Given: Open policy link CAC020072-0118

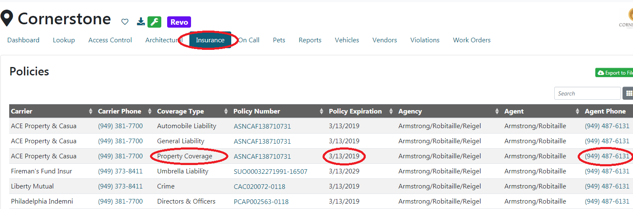Looking at the screenshot, I should 259,186.
